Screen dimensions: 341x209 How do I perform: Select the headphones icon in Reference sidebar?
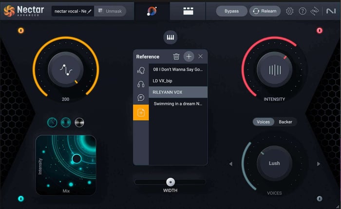click(141, 84)
